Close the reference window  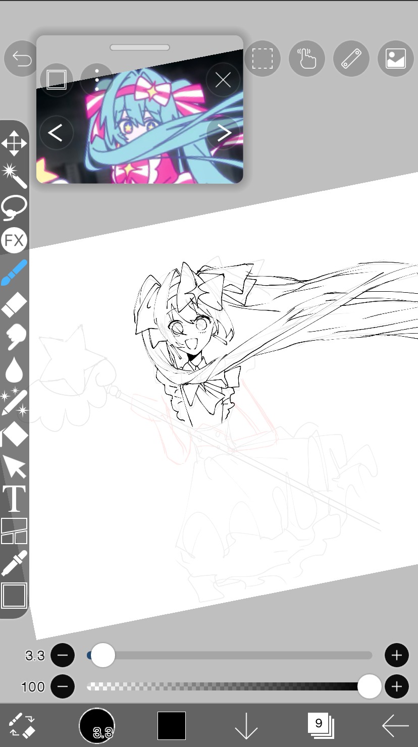pos(223,80)
